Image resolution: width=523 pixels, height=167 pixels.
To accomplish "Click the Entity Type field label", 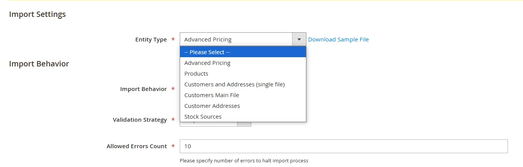I will click(151, 40).
